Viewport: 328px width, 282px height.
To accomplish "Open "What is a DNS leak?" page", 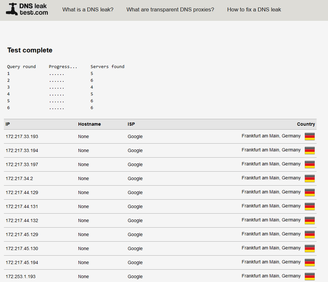I will click(x=88, y=10).
